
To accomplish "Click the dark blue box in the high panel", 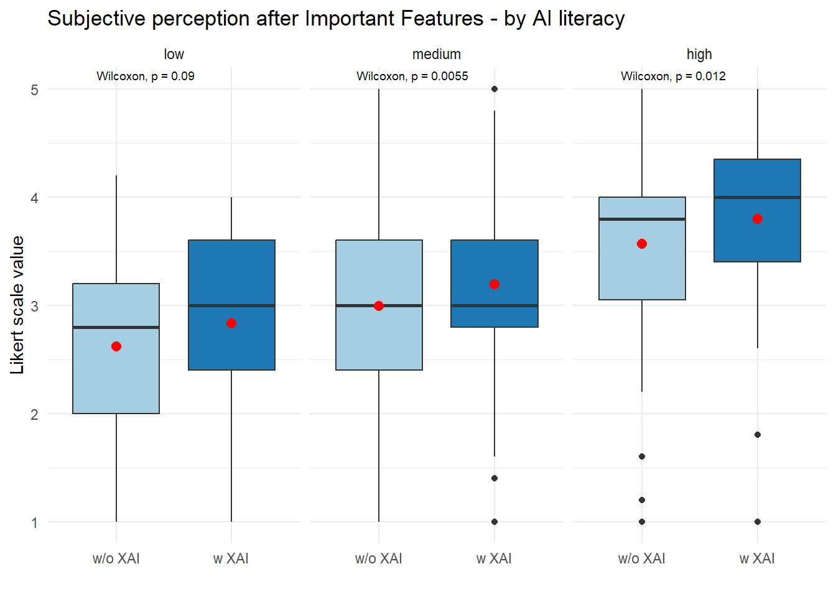I will [757, 180].
